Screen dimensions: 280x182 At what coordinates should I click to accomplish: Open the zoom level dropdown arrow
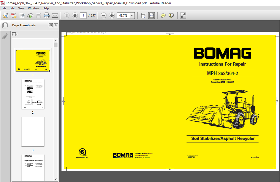[x=132, y=16]
